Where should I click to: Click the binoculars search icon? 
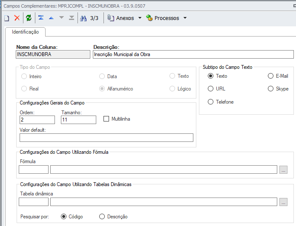(x=83, y=18)
